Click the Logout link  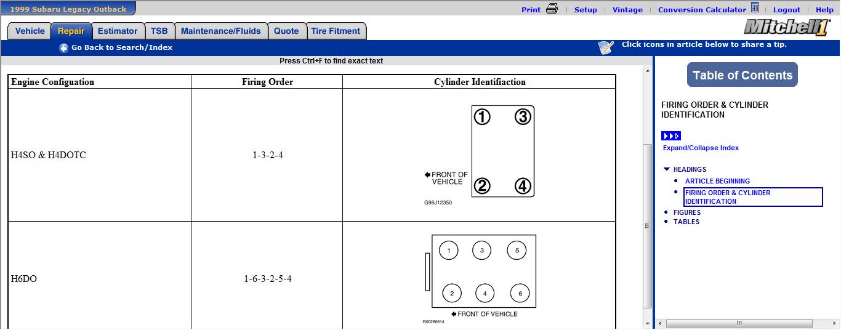(787, 9)
